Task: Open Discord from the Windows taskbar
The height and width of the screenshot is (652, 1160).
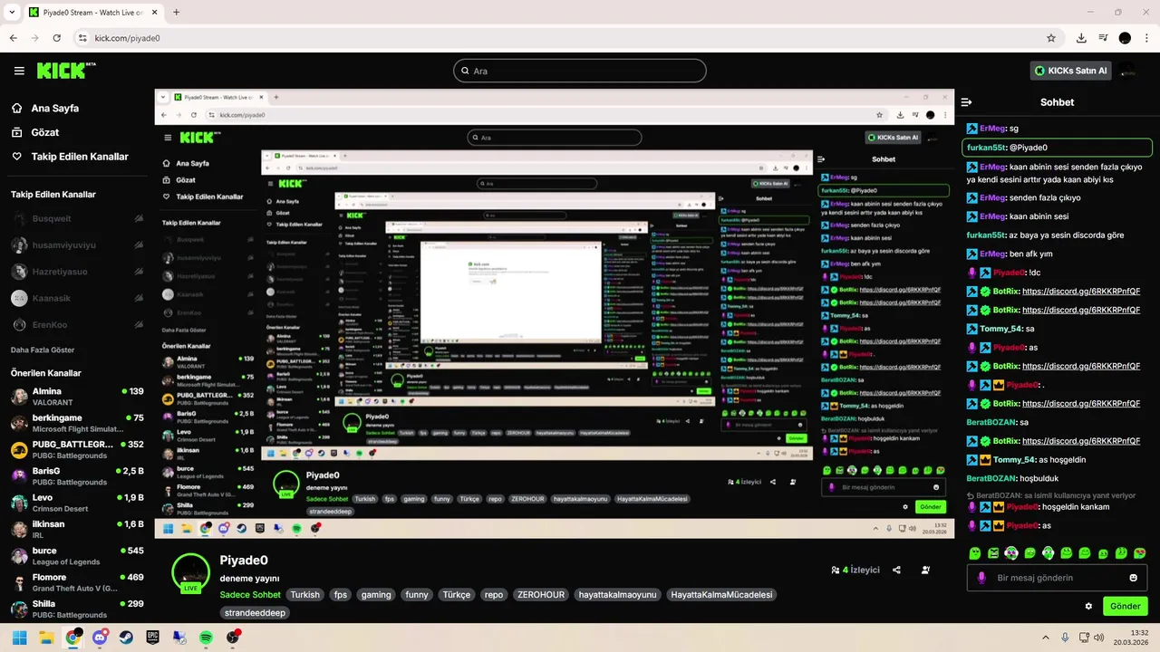Action: 100,638
